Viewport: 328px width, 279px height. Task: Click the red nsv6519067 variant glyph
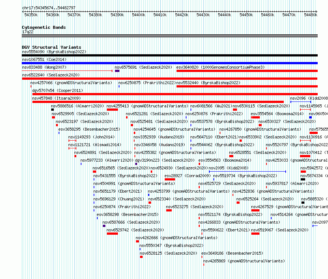(x=255, y=234)
